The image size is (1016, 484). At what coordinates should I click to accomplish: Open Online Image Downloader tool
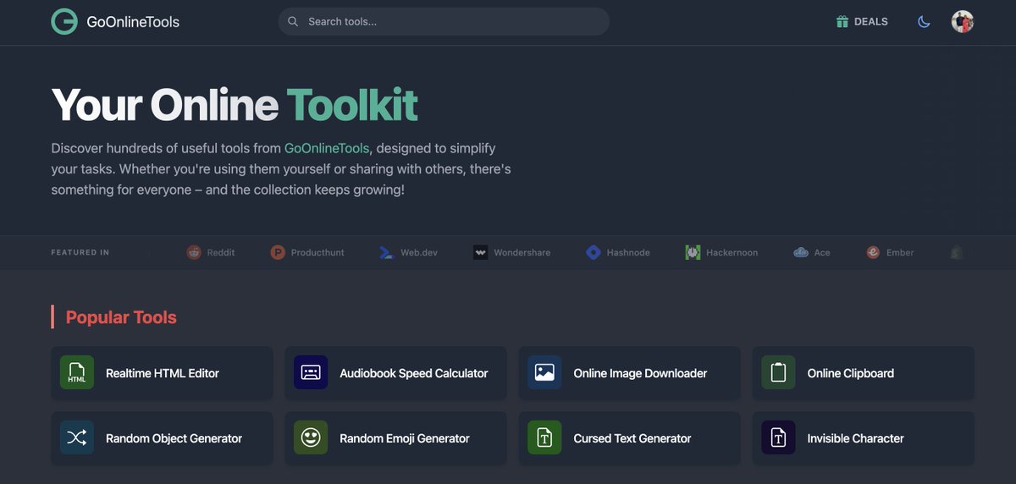click(629, 373)
